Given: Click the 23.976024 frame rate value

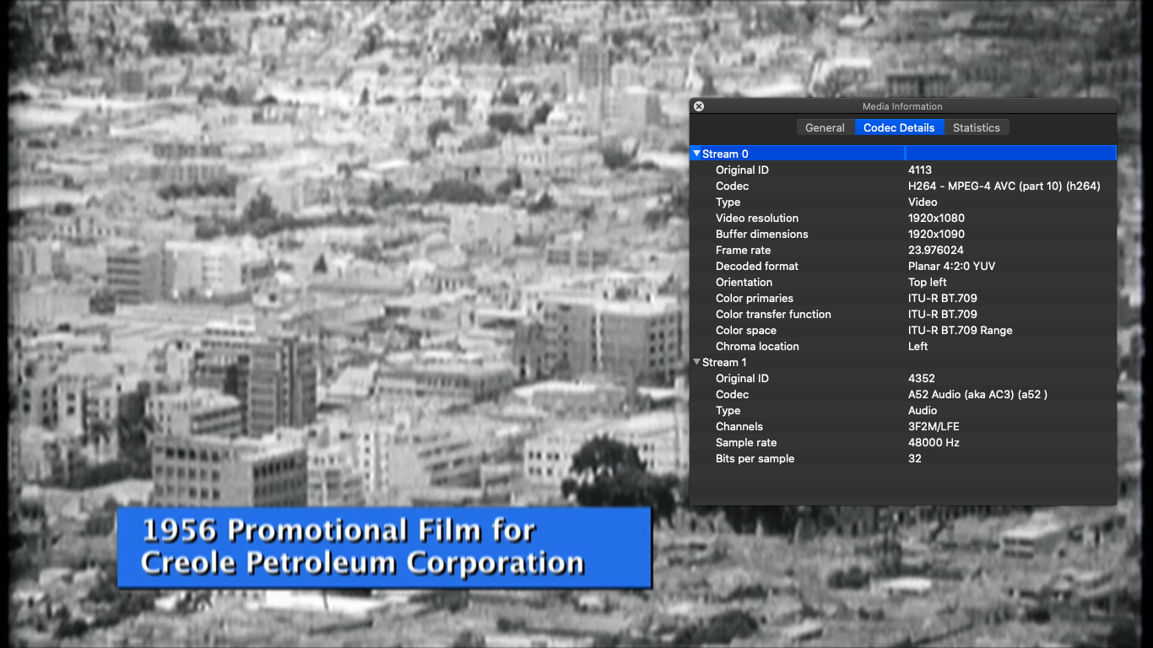Looking at the screenshot, I should point(936,250).
